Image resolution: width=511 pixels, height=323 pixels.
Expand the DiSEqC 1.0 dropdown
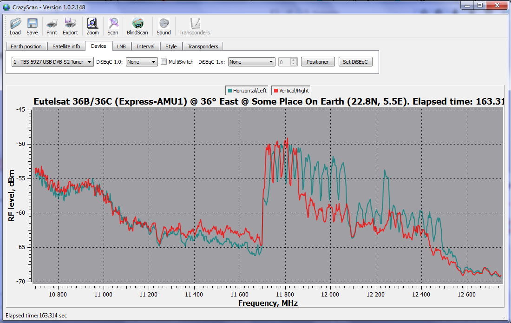coord(142,62)
